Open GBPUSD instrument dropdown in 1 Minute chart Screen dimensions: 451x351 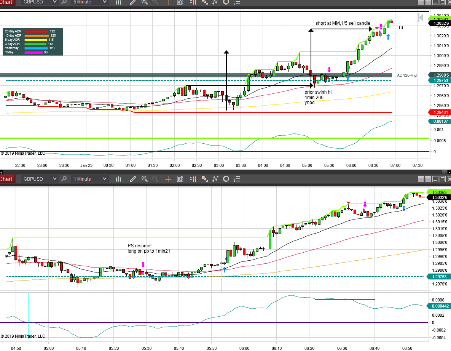point(40,179)
